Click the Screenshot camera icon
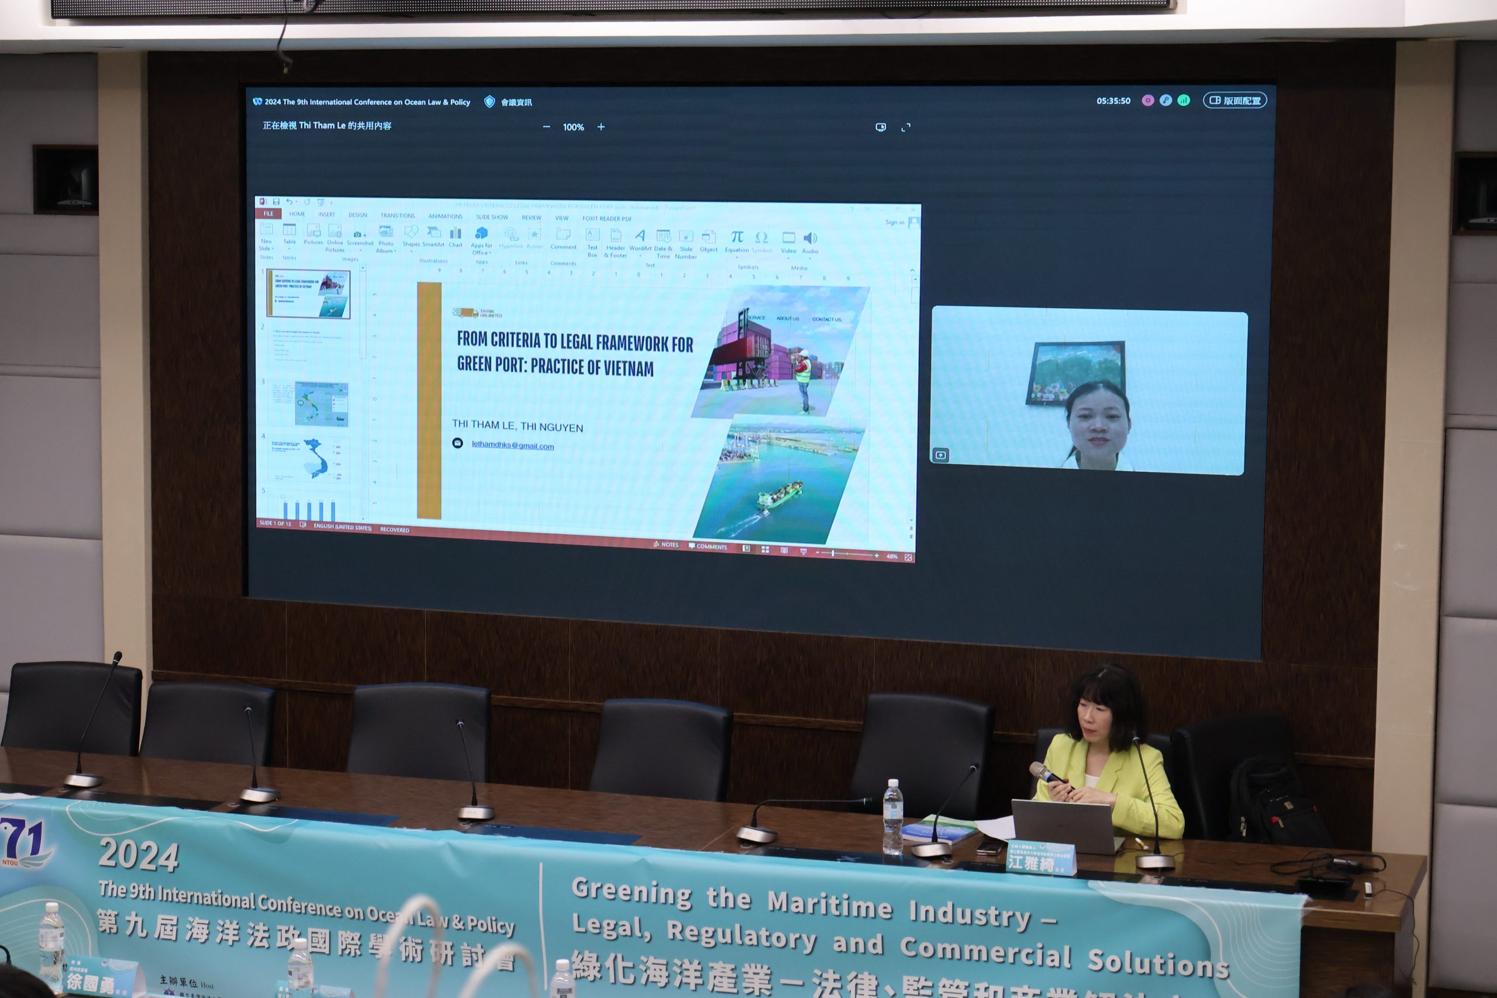Viewport: 1497px width, 998px height. click(358, 234)
